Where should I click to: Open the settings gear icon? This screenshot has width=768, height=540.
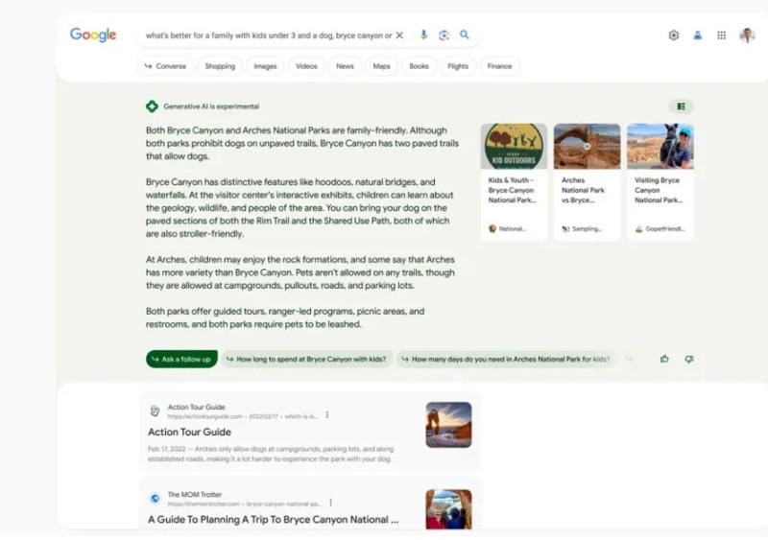pyautogui.click(x=674, y=35)
